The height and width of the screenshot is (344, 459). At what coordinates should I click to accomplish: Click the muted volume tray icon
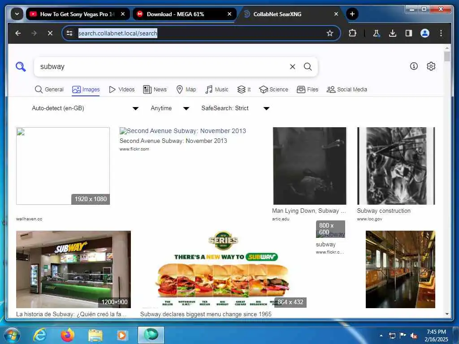[414, 335]
